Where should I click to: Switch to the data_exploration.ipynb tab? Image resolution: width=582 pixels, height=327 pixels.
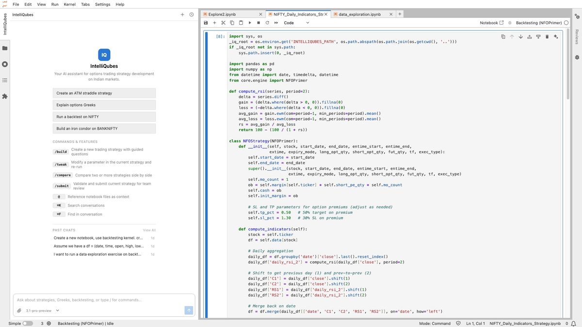[359, 15]
